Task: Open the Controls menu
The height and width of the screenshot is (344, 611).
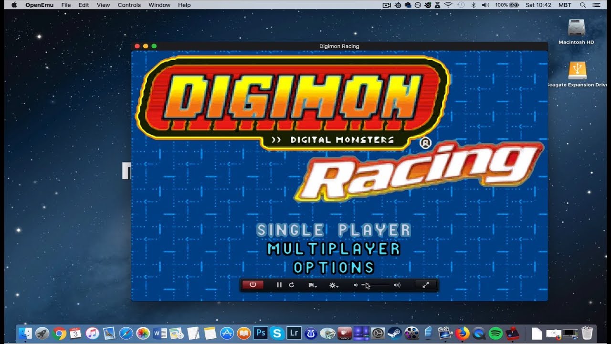Action: pyautogui.click(x=129, y=5)
